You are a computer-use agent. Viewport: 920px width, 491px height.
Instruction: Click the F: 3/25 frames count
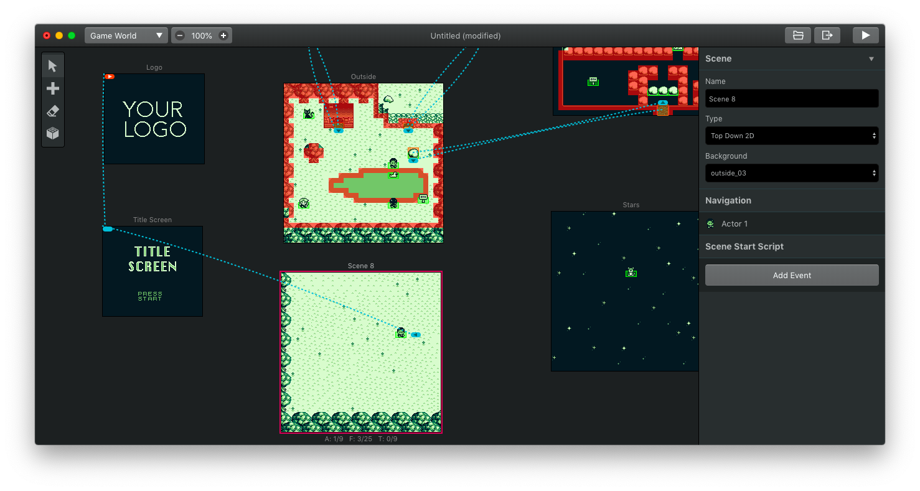[360, 439]
